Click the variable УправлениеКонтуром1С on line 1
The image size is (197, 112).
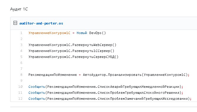[49, 33]
